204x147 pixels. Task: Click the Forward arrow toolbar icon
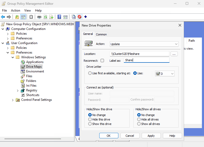[x=9, y=17]
